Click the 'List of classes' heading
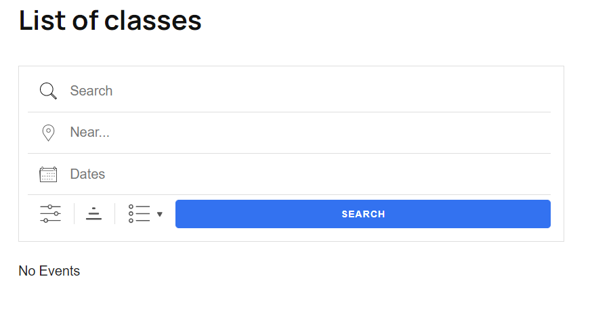Viewport: 590px width, 323px height. 110,21
